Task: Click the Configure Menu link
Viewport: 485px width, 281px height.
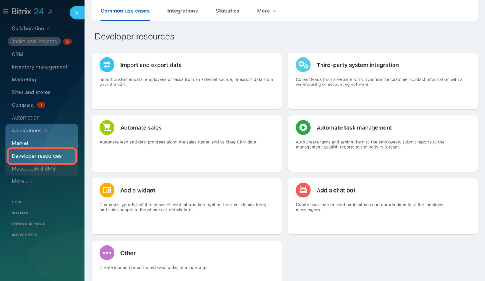Action: (x=28, y=224)
